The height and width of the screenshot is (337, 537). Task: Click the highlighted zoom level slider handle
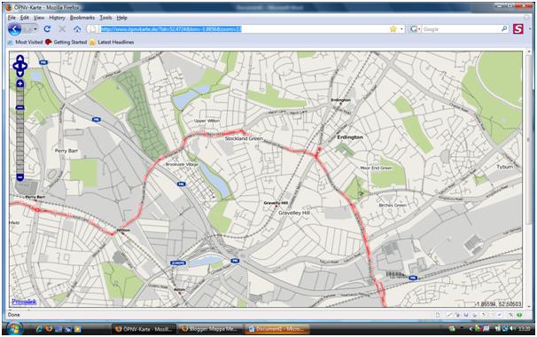pos(20,107)
